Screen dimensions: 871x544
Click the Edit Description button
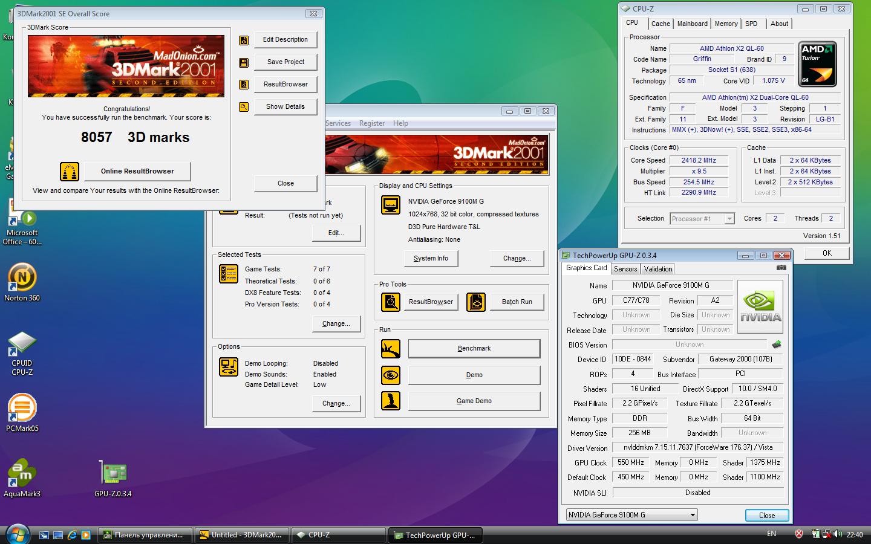(x=285, y=40)
